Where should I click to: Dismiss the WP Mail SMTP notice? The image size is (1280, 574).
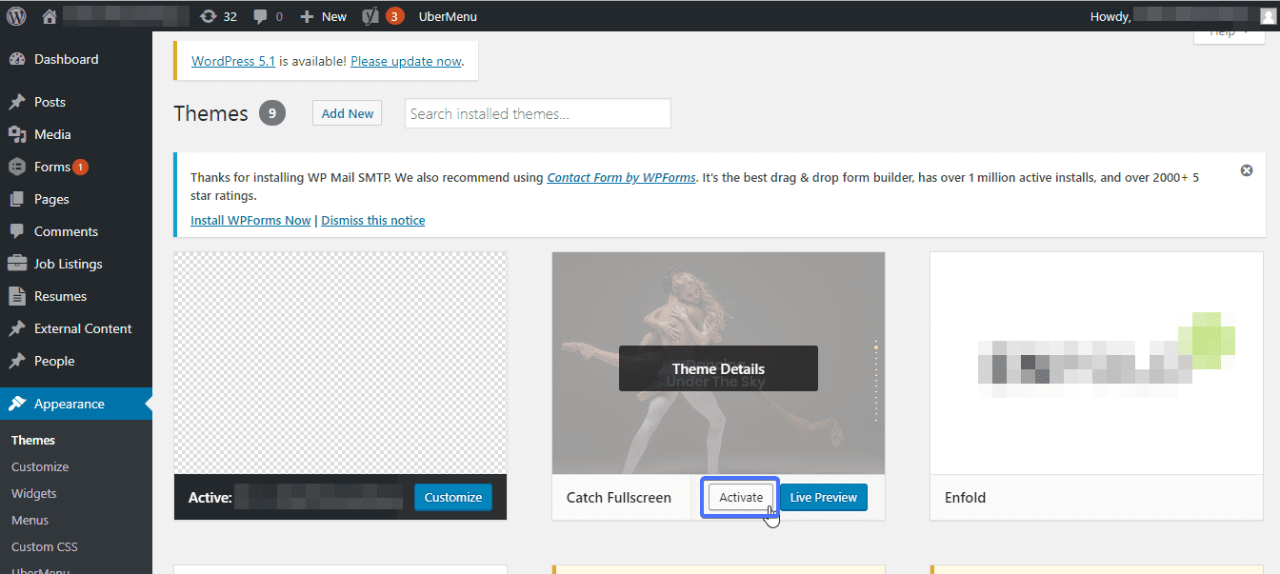point(1247,170)
